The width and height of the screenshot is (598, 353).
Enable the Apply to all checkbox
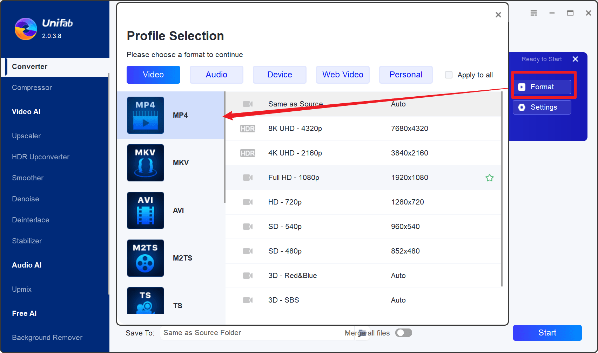tap(449, 75)
